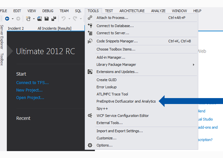Open the ARCHITECTURE menu
Viewport: 223px width, 158px height.
point(132,11)
